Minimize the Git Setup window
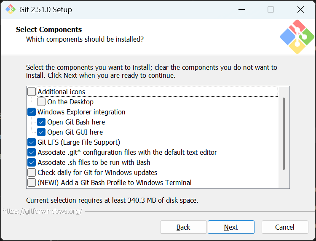Screen dimensions: 316x241 [x=241, y=9]
